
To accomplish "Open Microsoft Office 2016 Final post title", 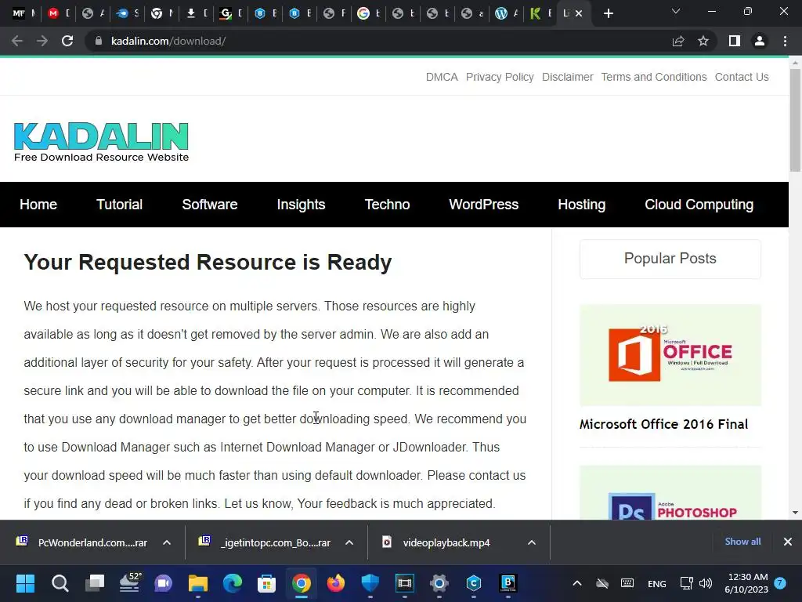I will [x=663, y=424].
